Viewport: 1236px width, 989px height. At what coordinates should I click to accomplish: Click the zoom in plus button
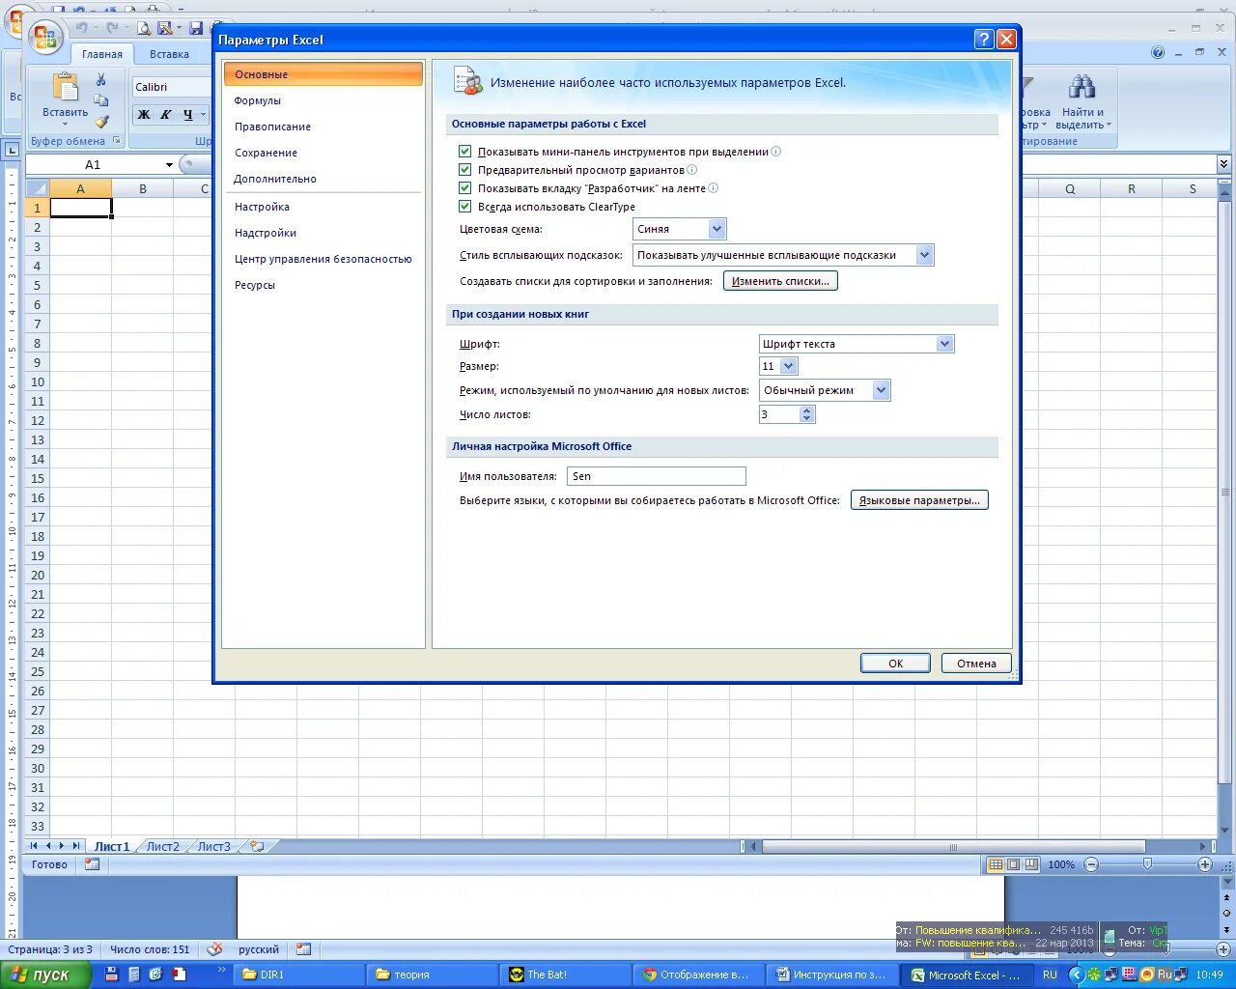point(1205,864)
